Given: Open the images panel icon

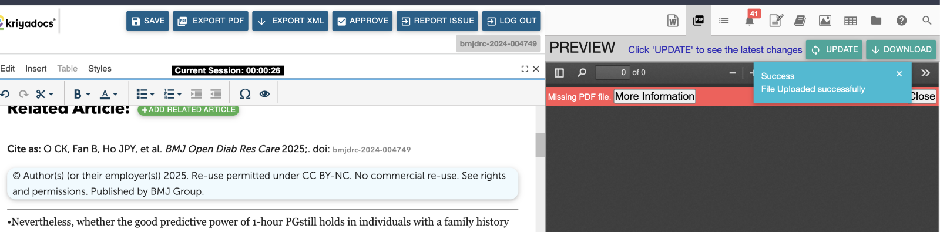Looking at the screenshot, I should click(825, 21).
